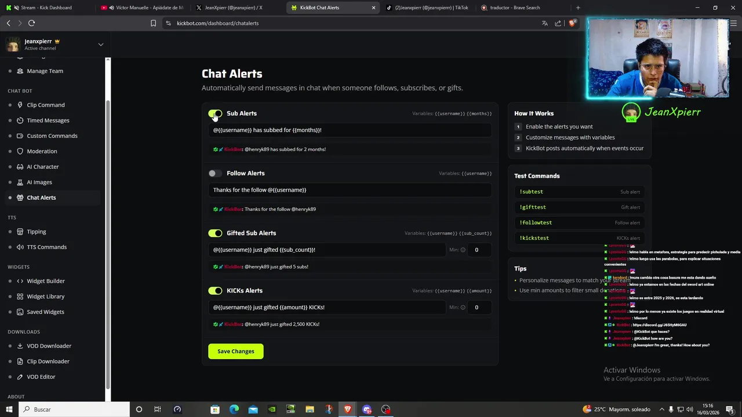Switch to Stream - Kick Dashboard tab
Viewport: 742px width, 417px height.
[46, 8]
